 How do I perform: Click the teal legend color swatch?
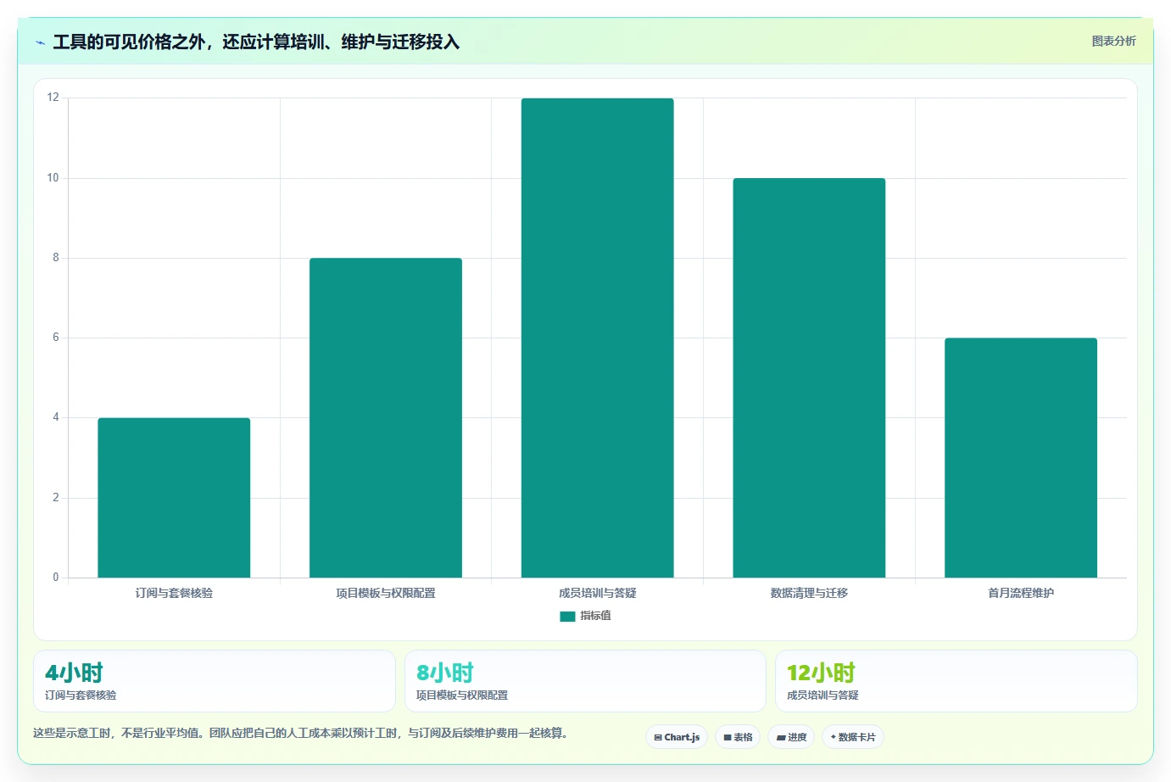[567, 617]
